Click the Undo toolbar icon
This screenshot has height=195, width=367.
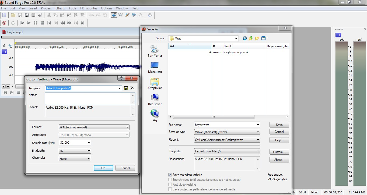coord(92,15)
